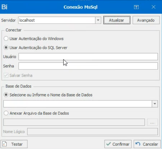The width and height of the screenshot is (162, 149).
Task: Click the Cancelar button
Action: 147,144
